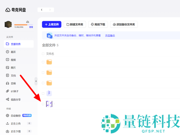Click 添加备份文件夹 button
Screen dimensions: 180x135
click(124, 24)
